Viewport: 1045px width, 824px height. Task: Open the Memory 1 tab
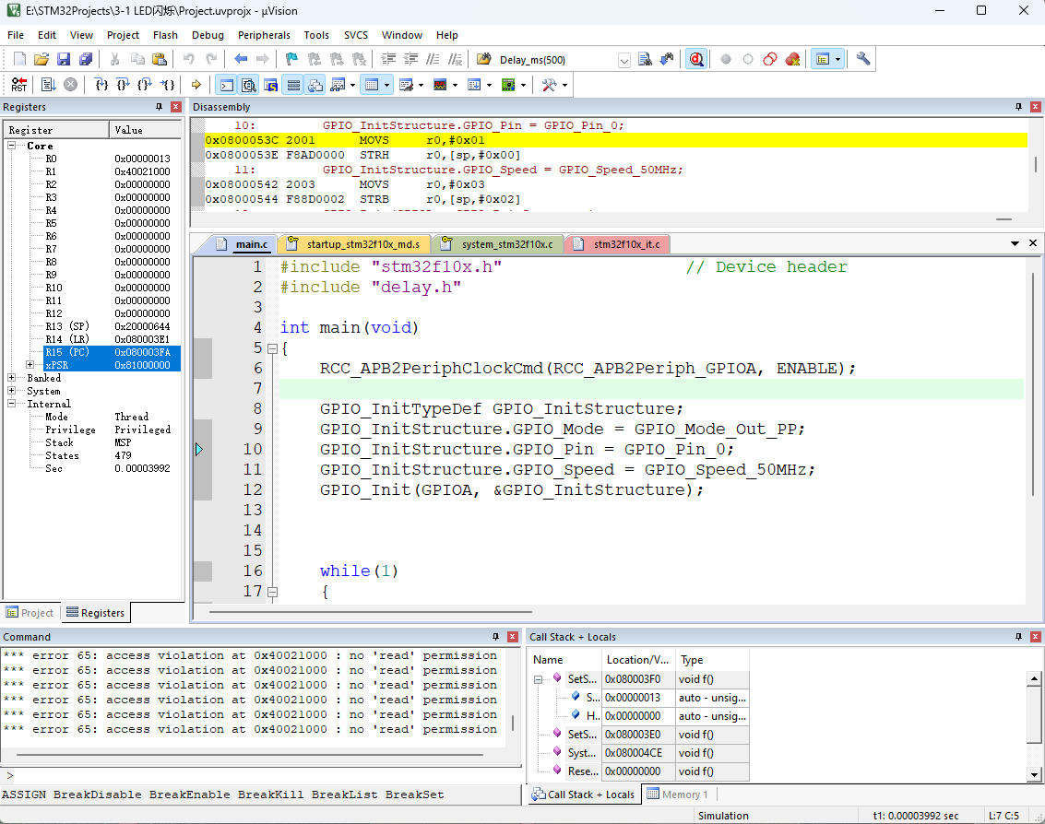[x=678, y=795]
